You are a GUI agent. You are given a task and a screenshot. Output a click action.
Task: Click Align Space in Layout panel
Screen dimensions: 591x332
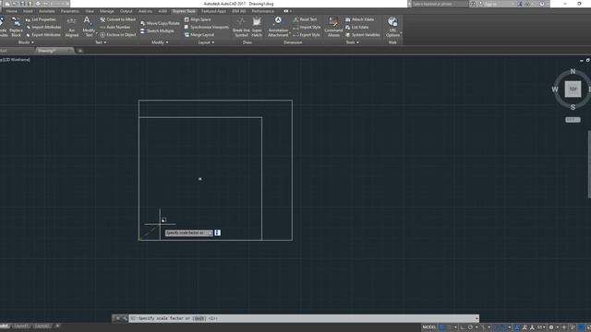pyautogui.click(x=198, y=19)
